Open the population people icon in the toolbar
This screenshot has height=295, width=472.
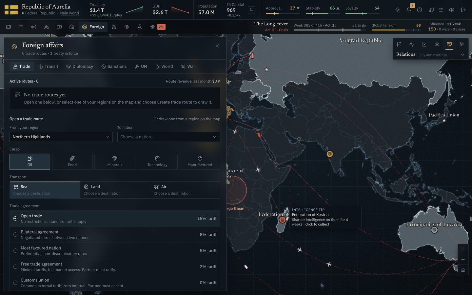47,27
